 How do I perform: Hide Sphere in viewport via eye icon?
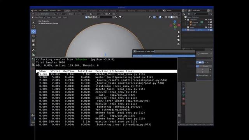click(x=209, y=30)
